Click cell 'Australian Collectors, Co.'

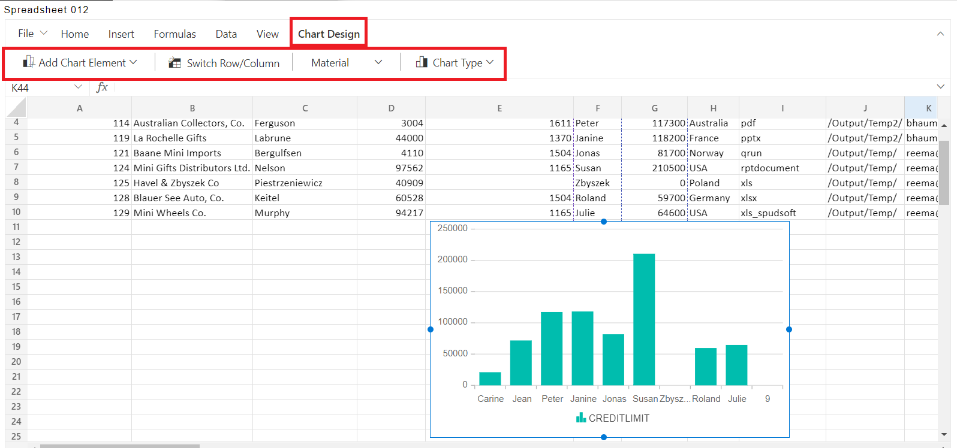coord(192,123)
